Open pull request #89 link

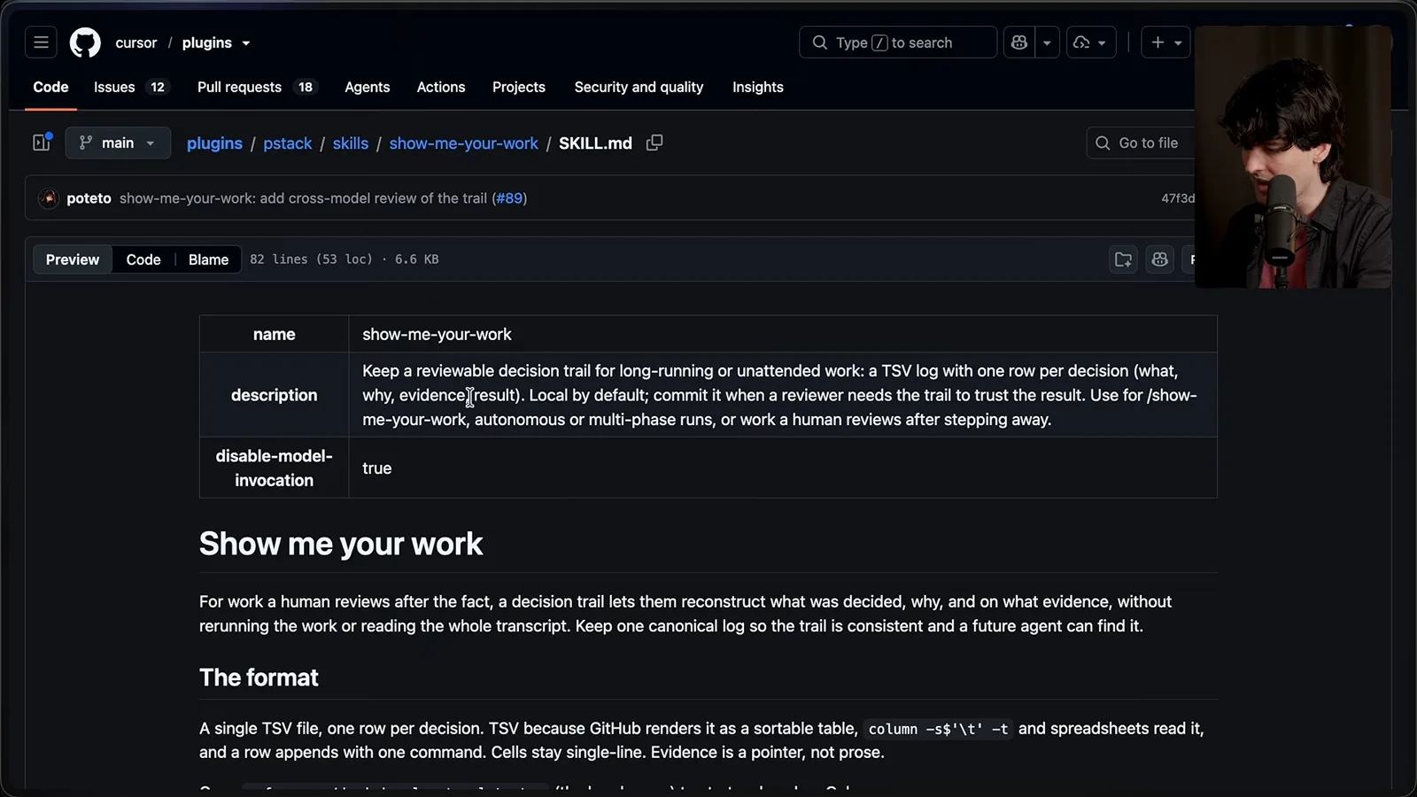coord(509,198)
